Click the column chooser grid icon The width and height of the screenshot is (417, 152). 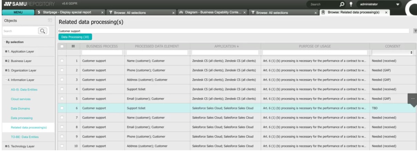(73, 46)
